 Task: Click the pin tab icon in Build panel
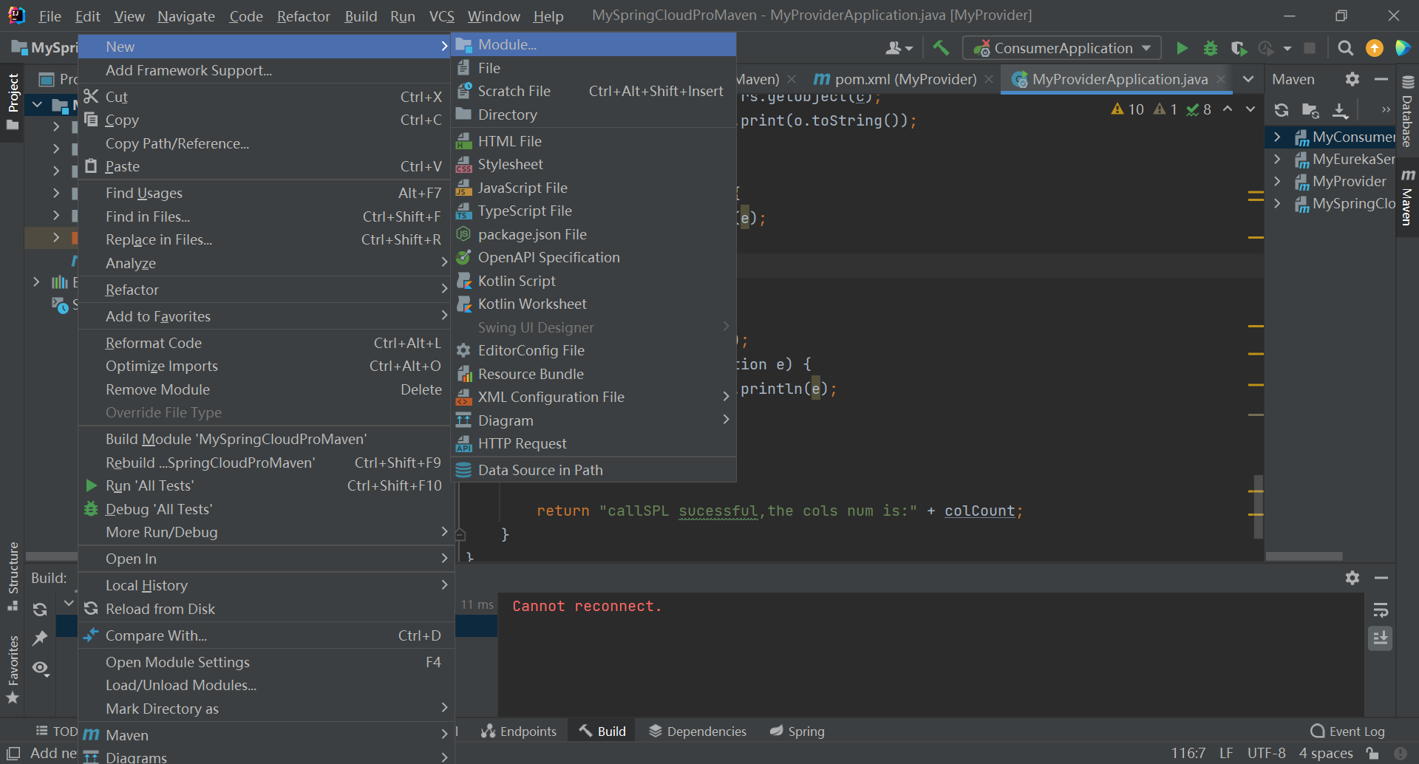40,638
